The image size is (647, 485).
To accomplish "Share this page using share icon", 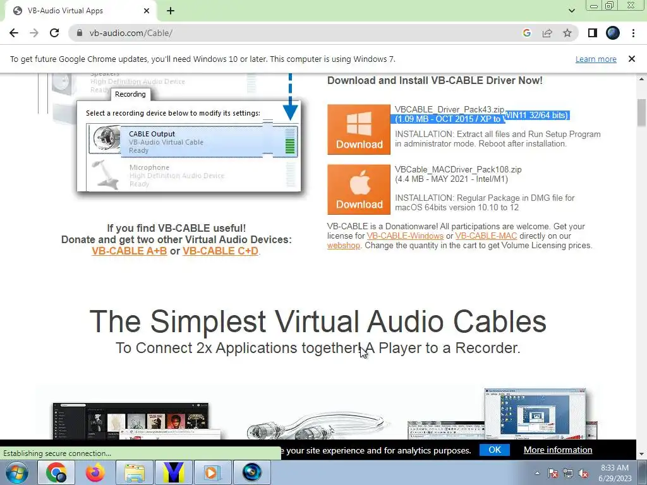I will 547,33.
